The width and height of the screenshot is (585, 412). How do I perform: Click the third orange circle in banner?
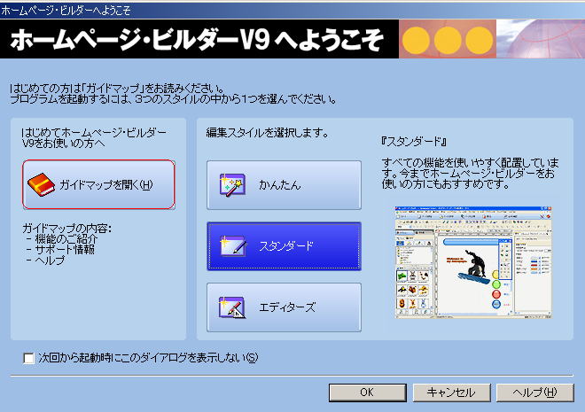[479, 40]
